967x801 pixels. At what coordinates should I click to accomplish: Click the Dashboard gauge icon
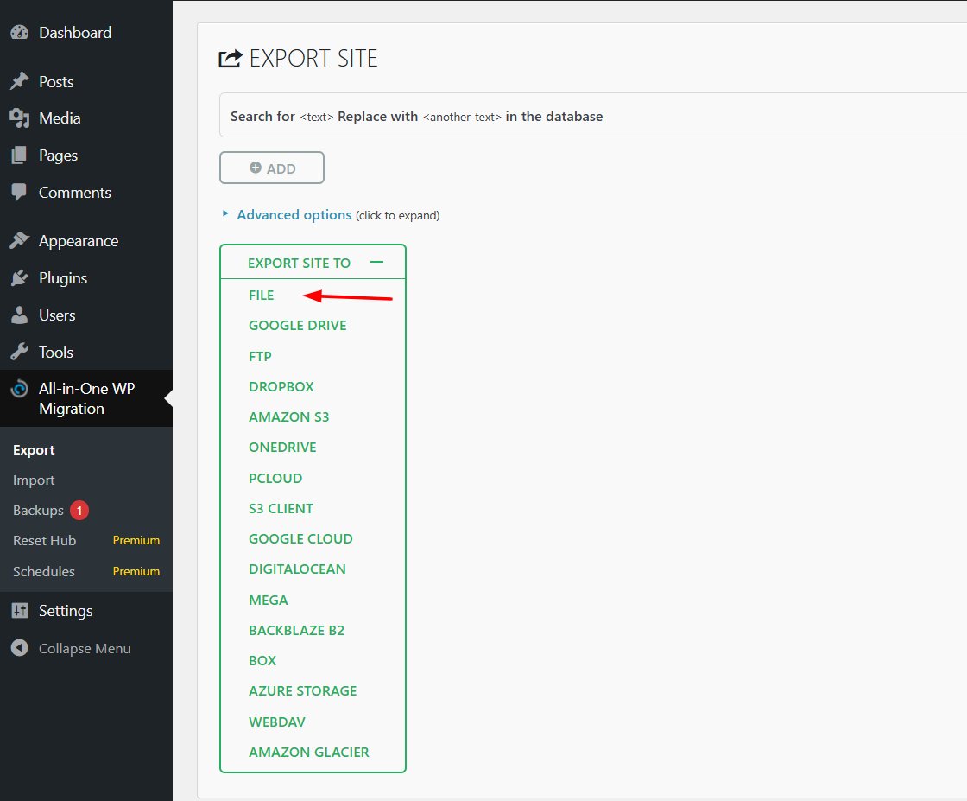pos(20,32)
